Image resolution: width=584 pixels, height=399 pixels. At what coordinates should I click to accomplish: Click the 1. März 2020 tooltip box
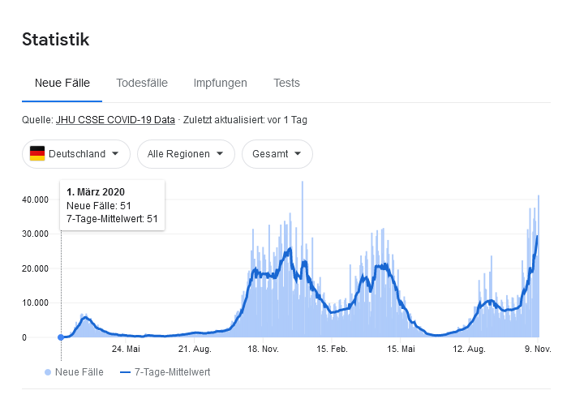click(113, 205)
